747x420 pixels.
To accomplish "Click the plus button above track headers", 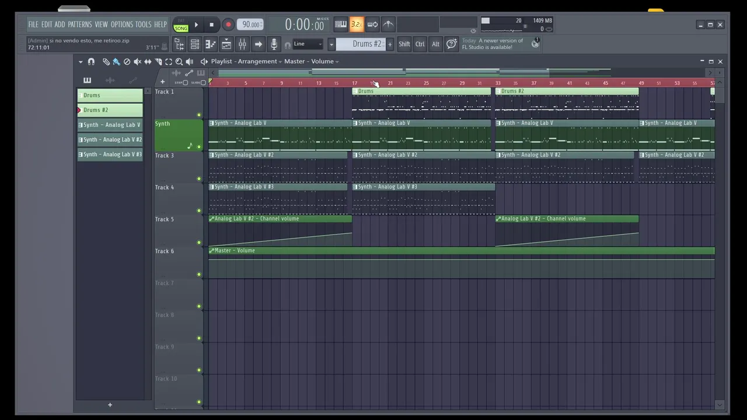I will point(162,82).
